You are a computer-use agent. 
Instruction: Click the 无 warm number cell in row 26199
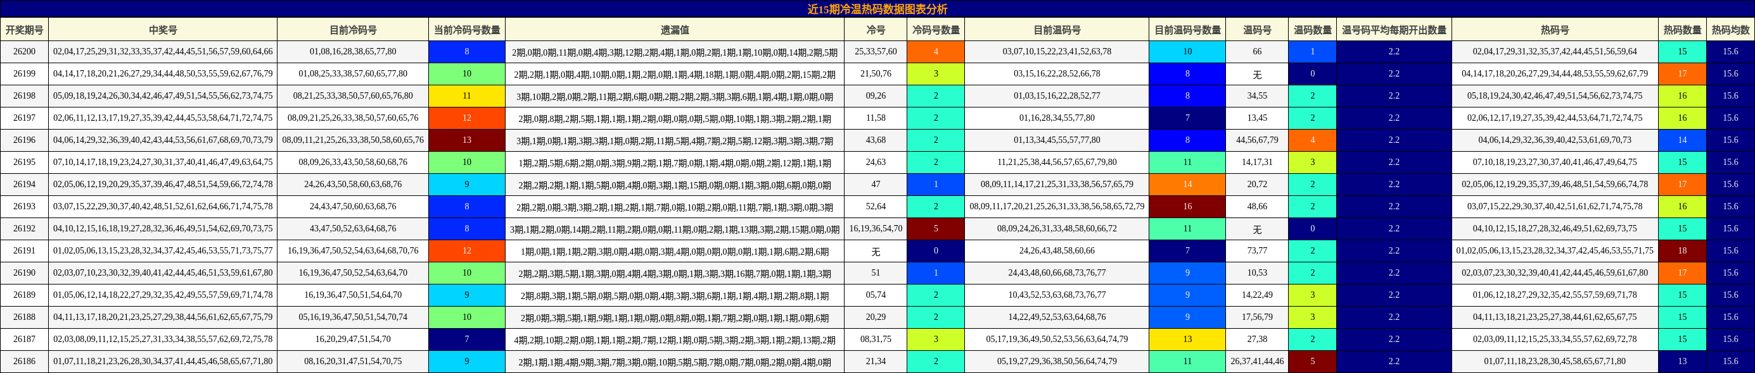pyautogui.click(x=1257, y=73)
